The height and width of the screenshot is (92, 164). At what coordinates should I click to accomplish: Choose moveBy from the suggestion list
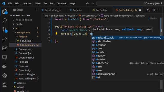click(x=128, y=56)
